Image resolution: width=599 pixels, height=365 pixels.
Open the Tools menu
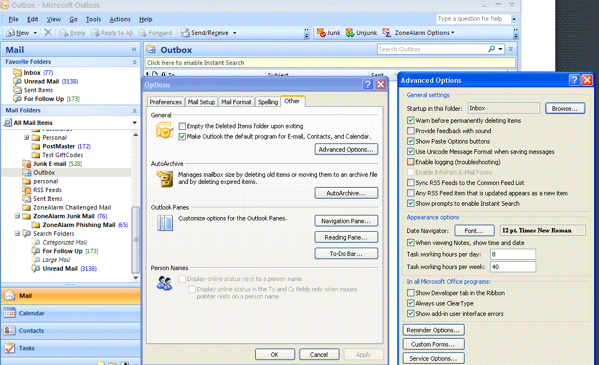[93, 19]
